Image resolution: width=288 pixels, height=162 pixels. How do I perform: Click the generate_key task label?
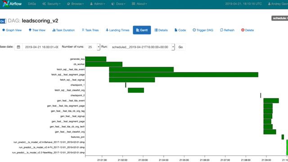click(x=77, y=59)
